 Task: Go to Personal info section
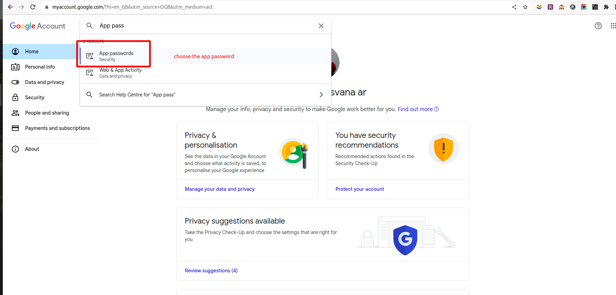pyautogui.click(x=40, y=67)
